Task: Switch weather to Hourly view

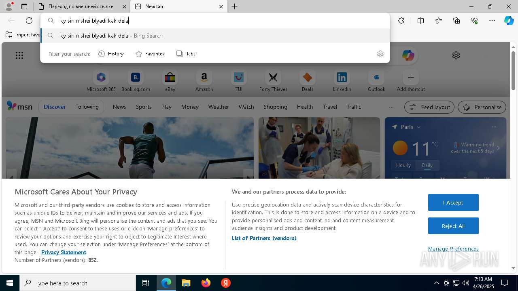Action: pyautogui.click(x=403, y=165)
